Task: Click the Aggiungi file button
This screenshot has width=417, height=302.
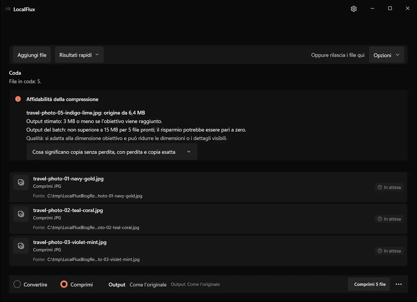Action: pyautogui.click(x=32, y=55)
